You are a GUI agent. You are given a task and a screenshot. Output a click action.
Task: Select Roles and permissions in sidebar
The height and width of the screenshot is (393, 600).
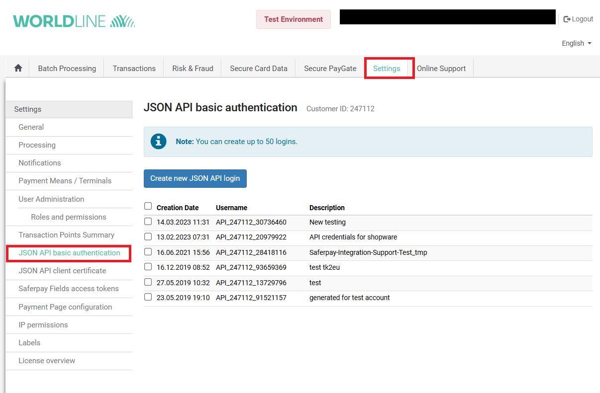coord(69,217)
